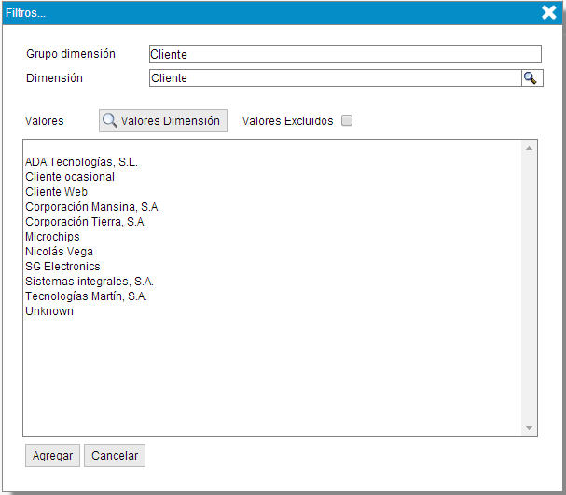Screen dimensions: 566x495
Task: Pick SG Electronics value
Action: 62,267
